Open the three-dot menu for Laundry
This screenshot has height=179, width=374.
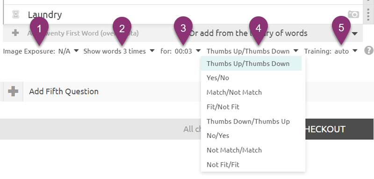(x=368, y=14)
